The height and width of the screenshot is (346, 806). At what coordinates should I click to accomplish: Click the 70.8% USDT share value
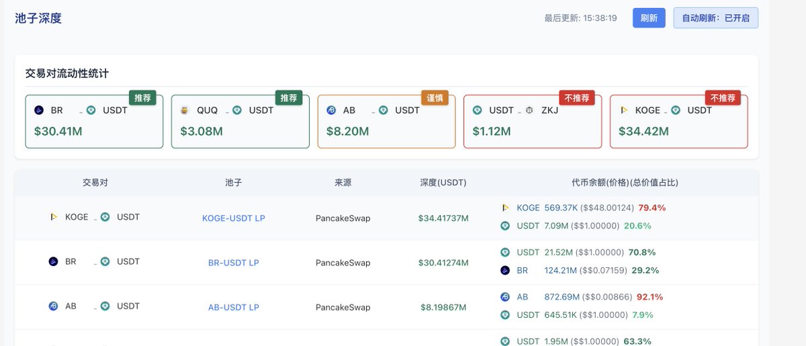point(642,253)
